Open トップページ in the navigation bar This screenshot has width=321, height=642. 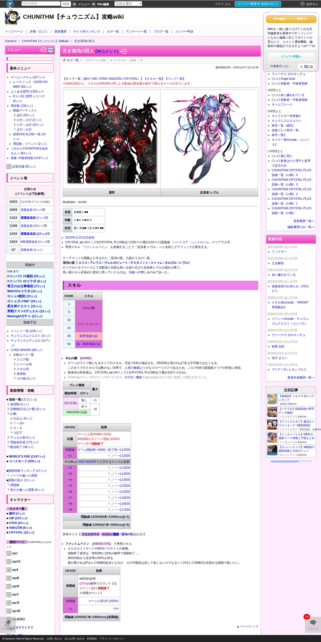14,31
